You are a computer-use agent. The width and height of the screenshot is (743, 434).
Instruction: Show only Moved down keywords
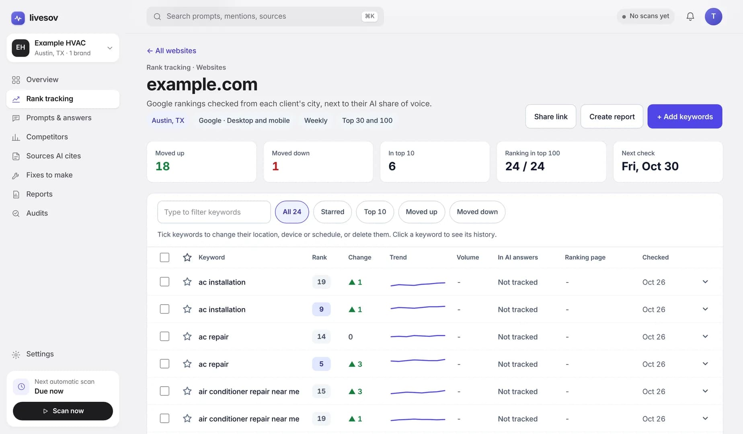click(477, 212)
